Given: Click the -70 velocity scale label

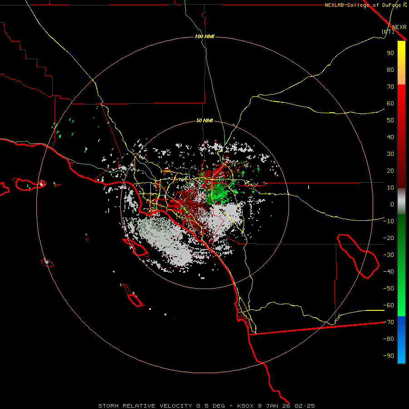Looking at the screenshot, I should coord(389,322).
